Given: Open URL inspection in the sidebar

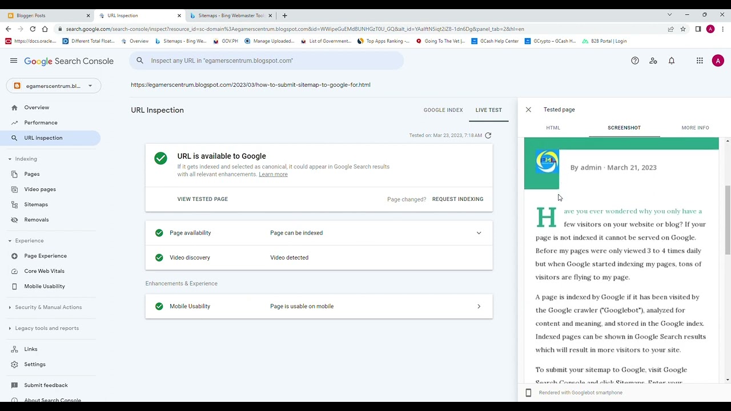Looking at the screenshot, I should (50, 138).
